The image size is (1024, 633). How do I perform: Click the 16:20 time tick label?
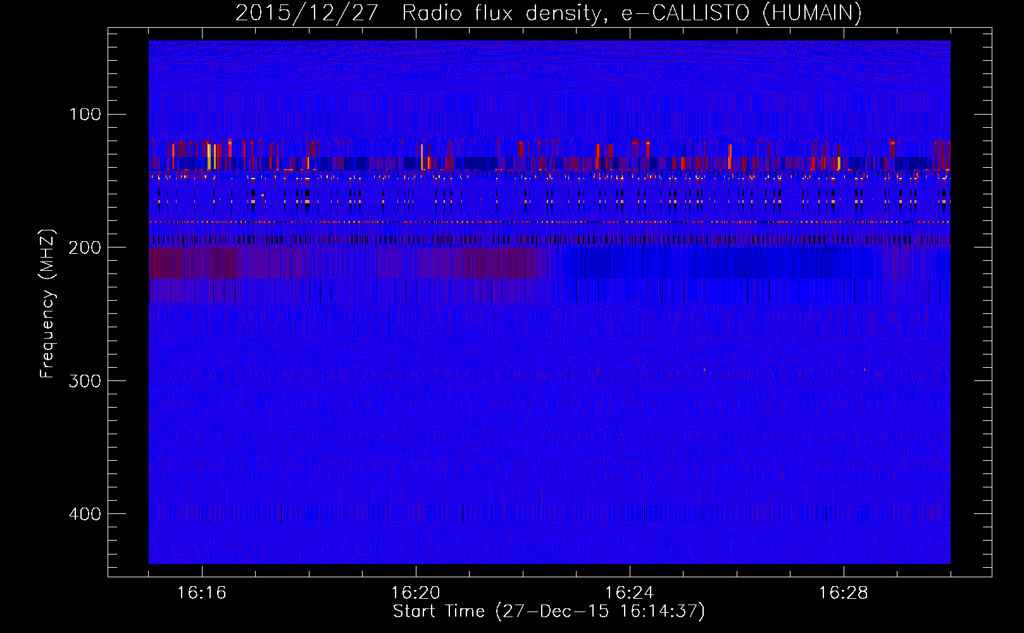point(416,593)
